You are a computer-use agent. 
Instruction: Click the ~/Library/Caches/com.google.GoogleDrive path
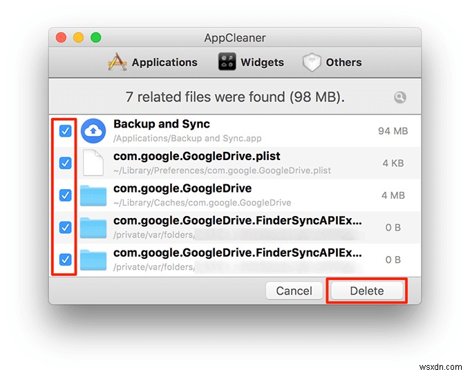(202, 203)
